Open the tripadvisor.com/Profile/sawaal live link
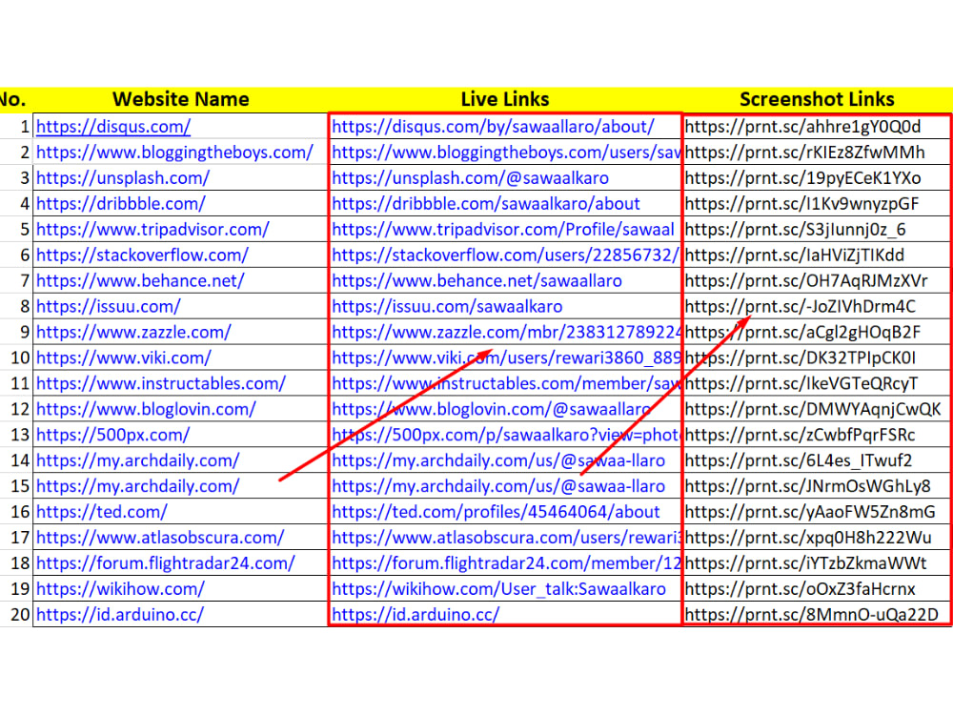This screenshot has height=715, width=953. (x=503, y=229)
